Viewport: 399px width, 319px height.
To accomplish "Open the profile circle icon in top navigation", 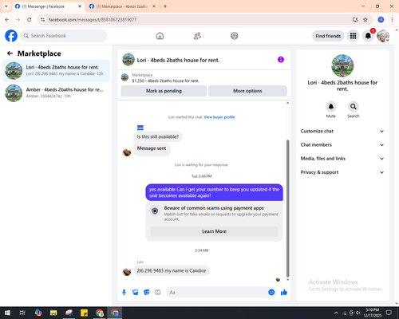I will (235, 36).
